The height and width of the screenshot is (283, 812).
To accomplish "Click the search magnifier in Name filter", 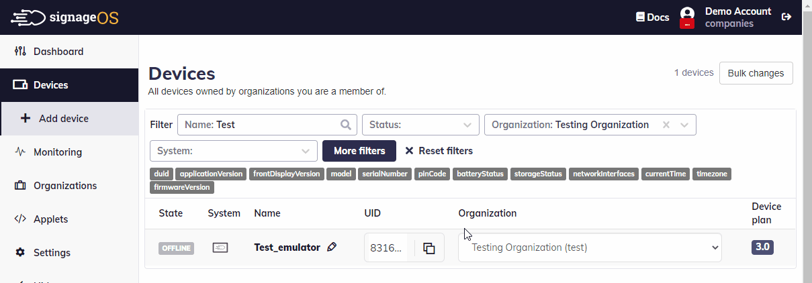I will pyautogui.click(x=346, y=125).
